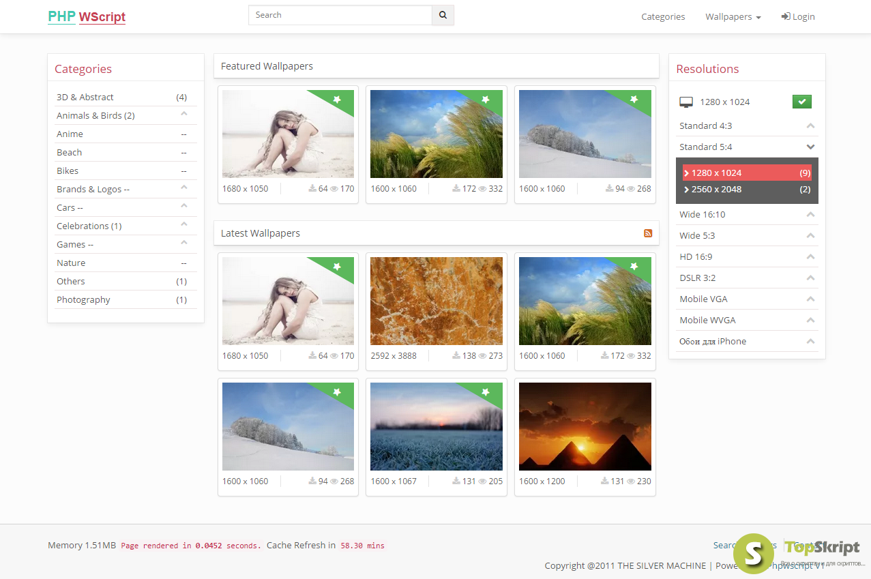This screenshot has width=871, height=579.
Task: Collapse the Standard 5:4 resolution group
Action: [x=747, y=147]
